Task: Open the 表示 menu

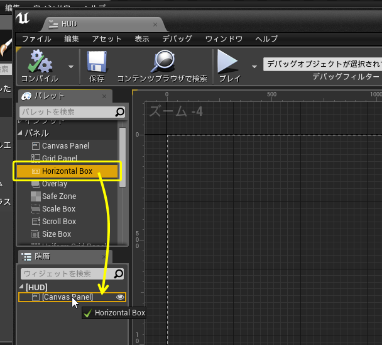Action: (x=142, y=39)
